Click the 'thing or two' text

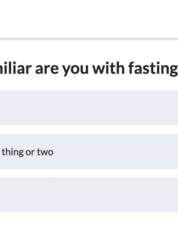coord(27,152)
